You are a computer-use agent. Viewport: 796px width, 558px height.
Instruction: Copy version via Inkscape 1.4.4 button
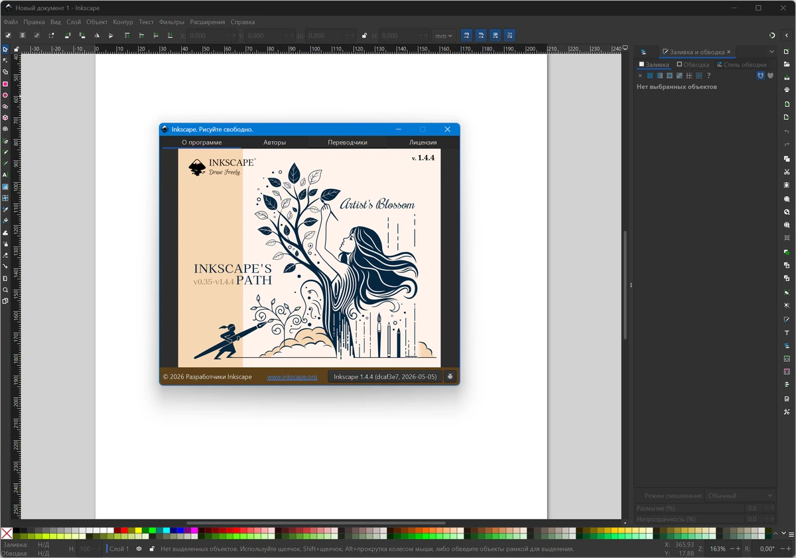click(x=385, y=376)
